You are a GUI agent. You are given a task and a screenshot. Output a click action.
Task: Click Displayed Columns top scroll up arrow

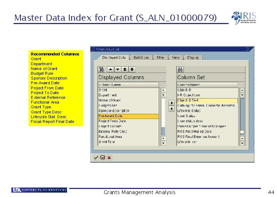pos(163,90)
